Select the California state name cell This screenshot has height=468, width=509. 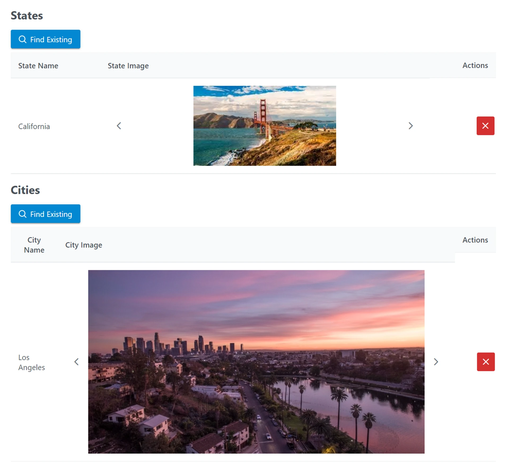[34, 126]
